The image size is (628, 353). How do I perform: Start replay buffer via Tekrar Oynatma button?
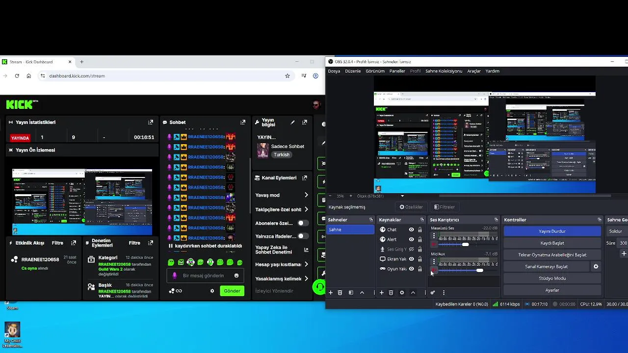[x=552, y=255]
